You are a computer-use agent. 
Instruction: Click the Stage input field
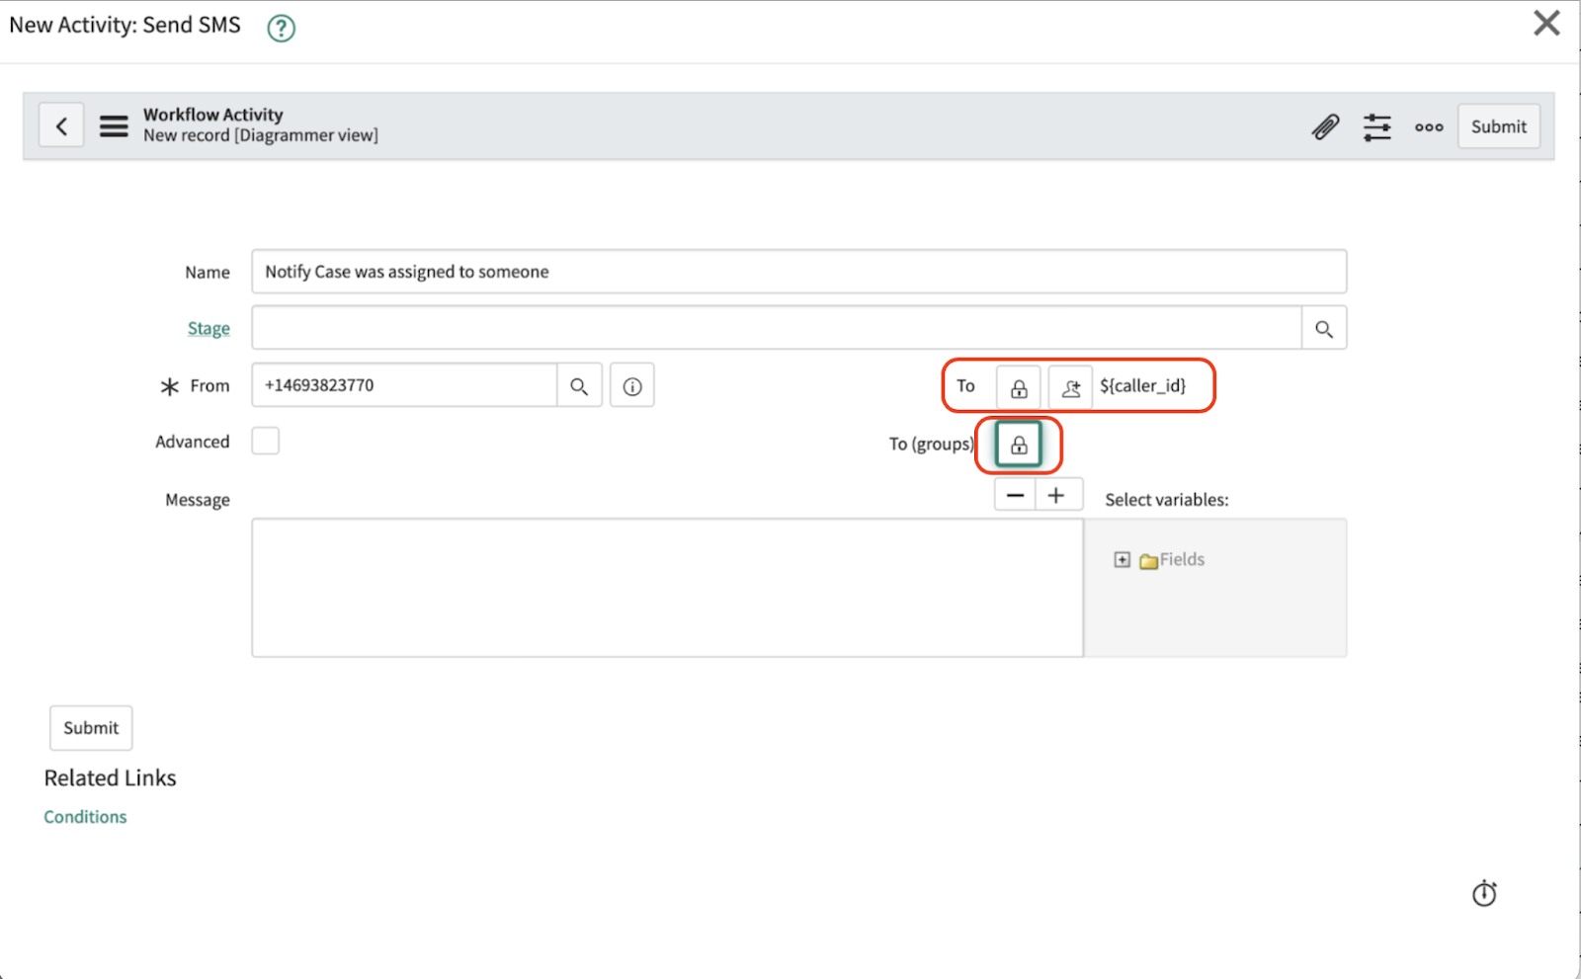pos(776,328)
